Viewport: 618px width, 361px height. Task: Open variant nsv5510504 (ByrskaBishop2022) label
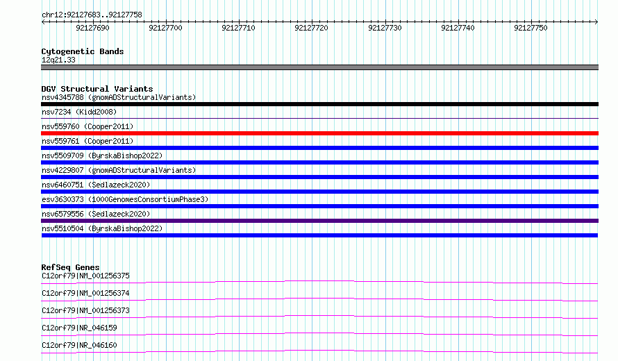pyautogui.click(x=102, y=228)
